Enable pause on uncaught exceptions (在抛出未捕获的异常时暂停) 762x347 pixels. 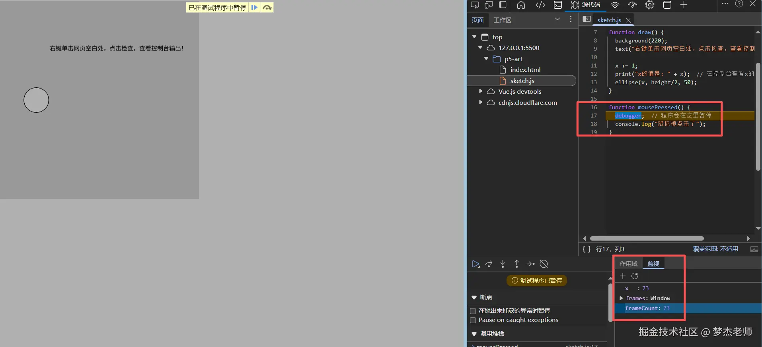click(473, 311)
